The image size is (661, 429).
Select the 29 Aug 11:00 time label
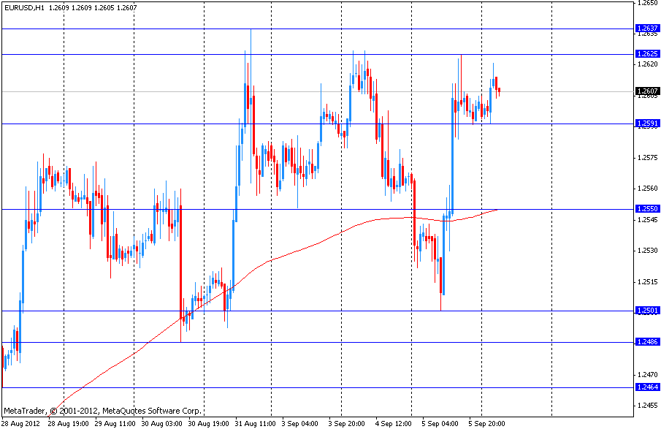click(116, 423)
